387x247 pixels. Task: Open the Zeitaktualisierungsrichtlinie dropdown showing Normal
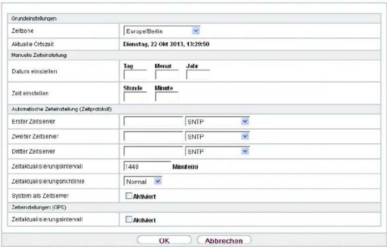click(142, 181)
